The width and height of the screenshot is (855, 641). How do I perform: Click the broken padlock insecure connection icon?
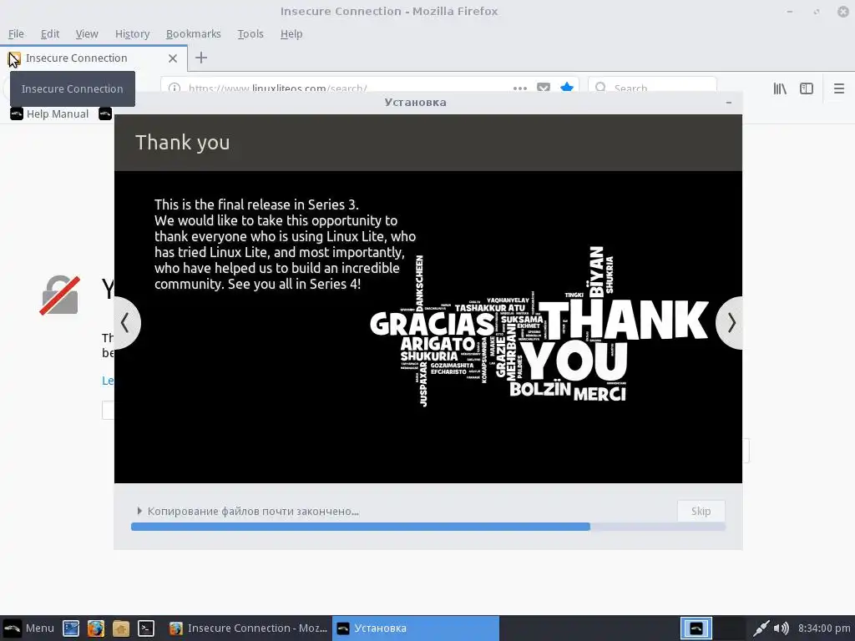[60, 295]
